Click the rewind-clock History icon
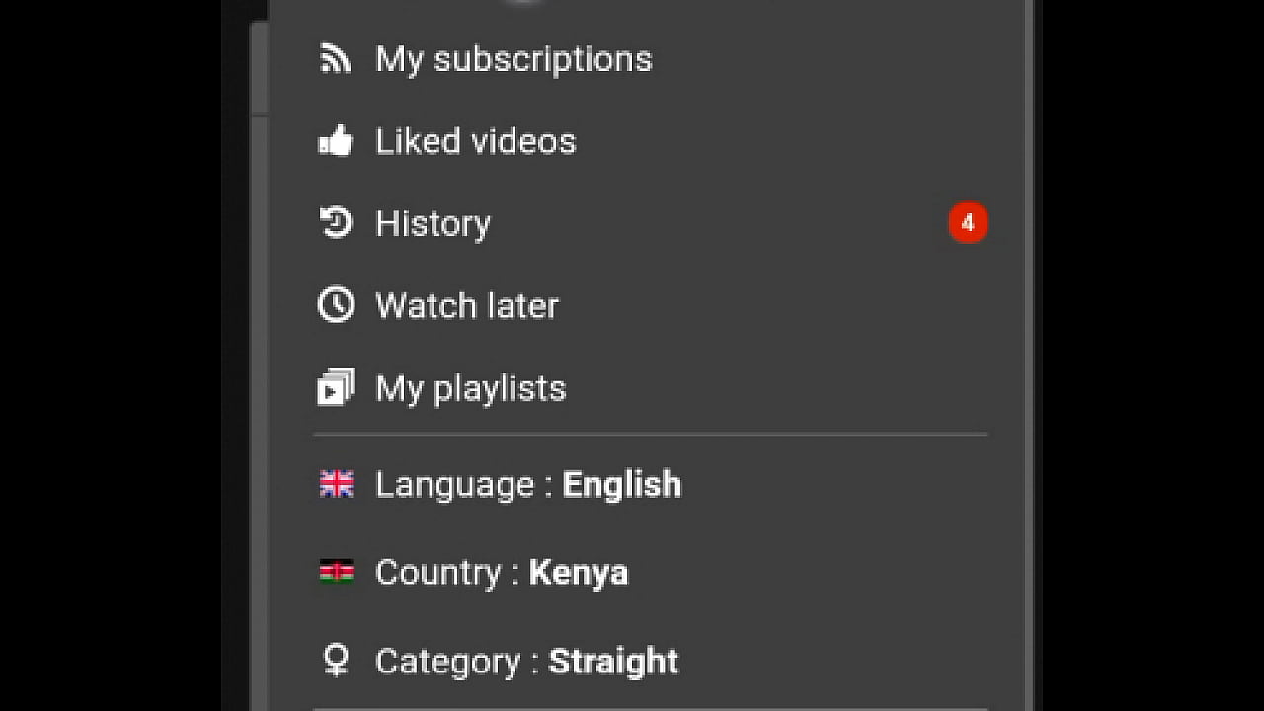Viewport: 1264px width, 711px height. (x=336, y=223)
